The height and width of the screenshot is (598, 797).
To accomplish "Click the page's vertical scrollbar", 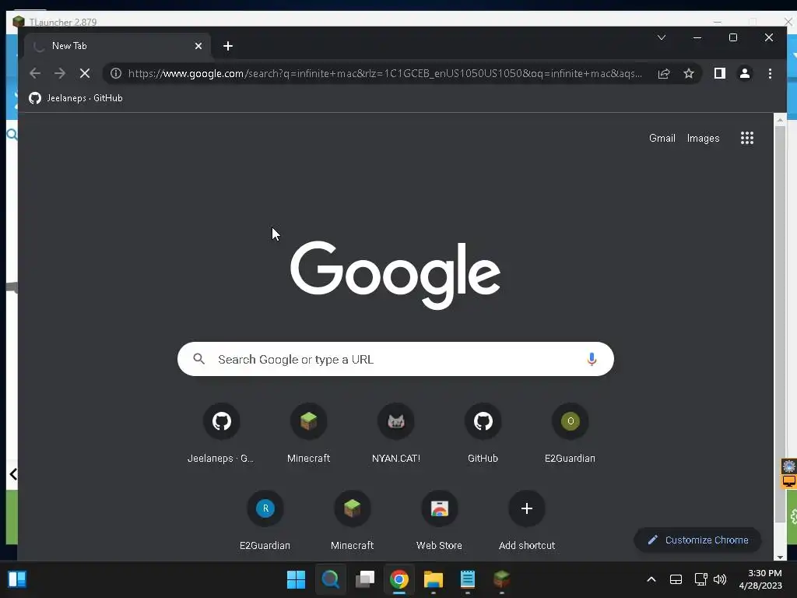I will pos(780,323).
